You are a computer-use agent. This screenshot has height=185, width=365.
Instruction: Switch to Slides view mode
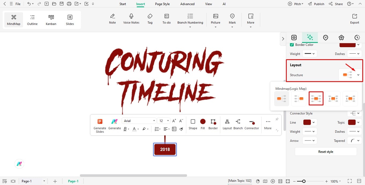(70, 20)
